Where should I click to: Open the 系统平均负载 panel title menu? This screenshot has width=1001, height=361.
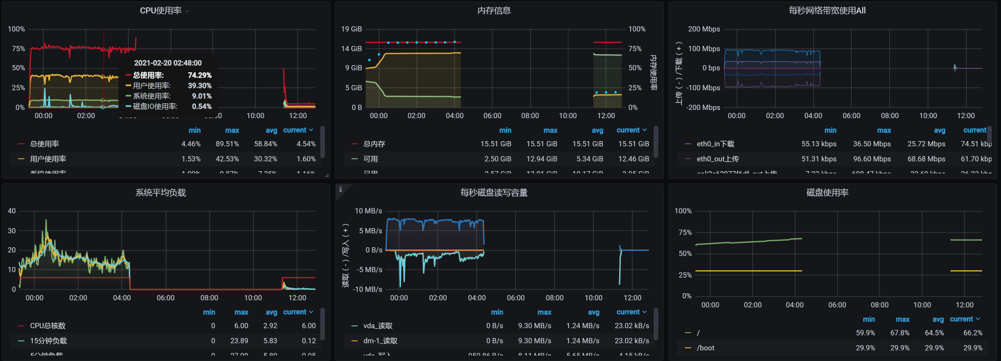point(161,193)
